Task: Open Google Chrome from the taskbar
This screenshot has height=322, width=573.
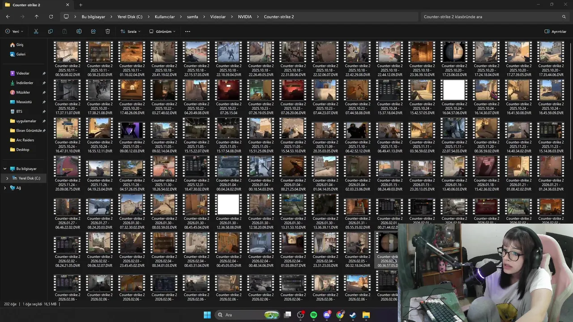Action: pos(340,315)
